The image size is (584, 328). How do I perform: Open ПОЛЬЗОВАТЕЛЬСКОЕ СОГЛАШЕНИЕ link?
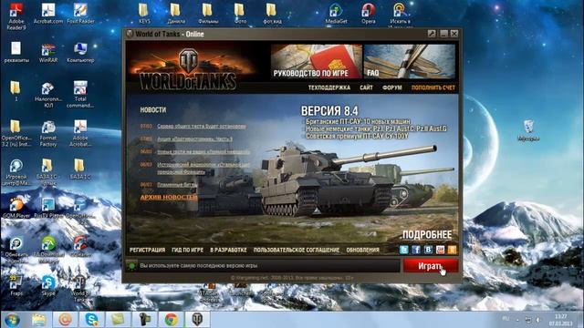297,250
